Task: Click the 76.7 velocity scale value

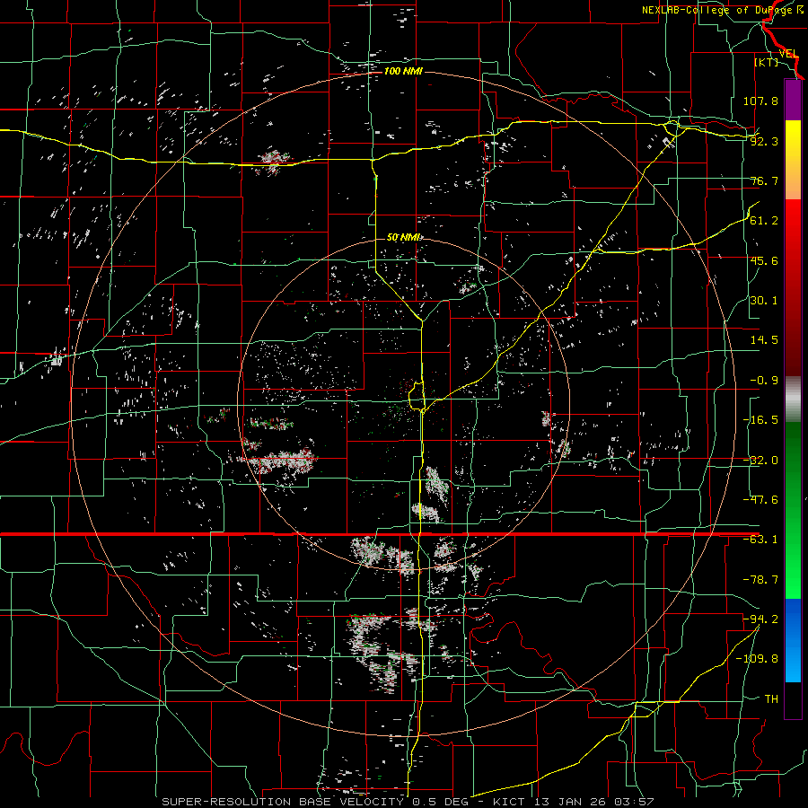Action: coord(764,180)
